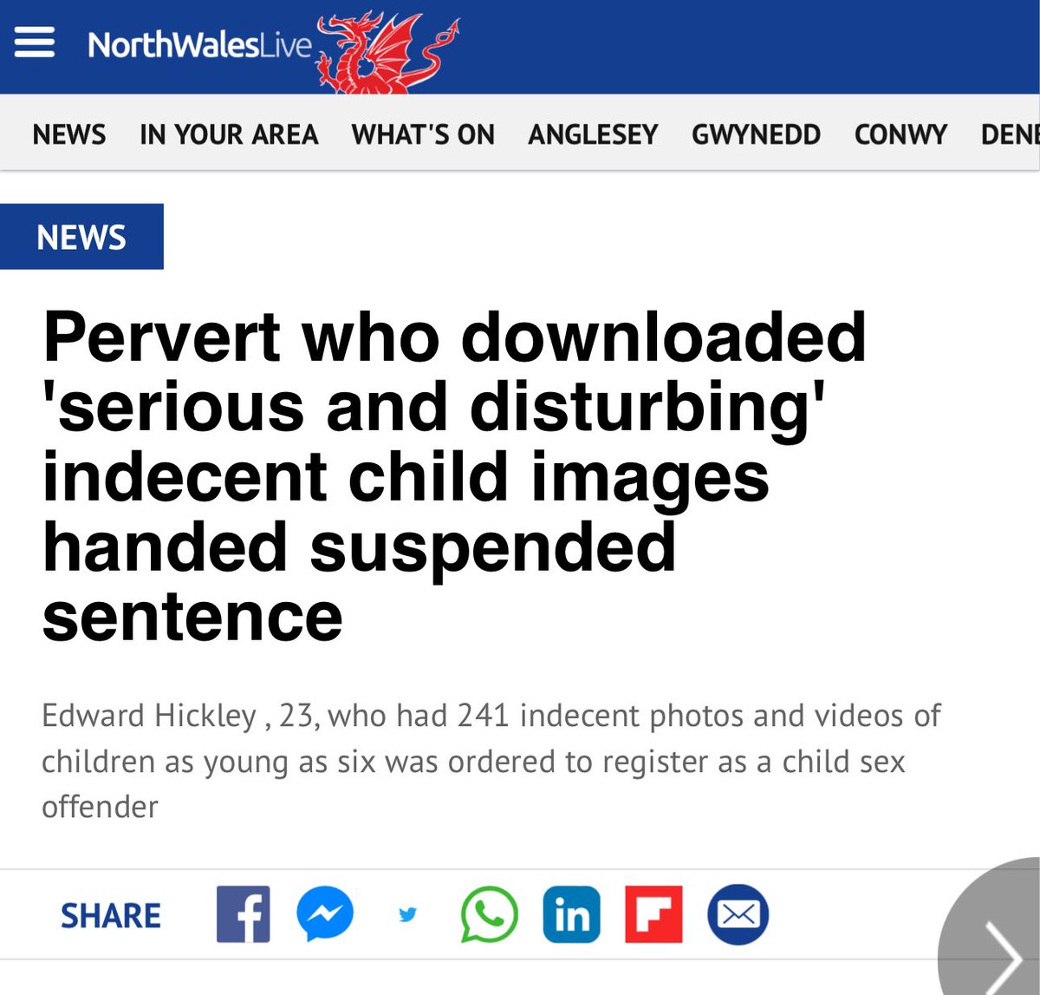Open IN YOUR AREA section
Screen dimensions: 1040x995
(x=229, y=134)
